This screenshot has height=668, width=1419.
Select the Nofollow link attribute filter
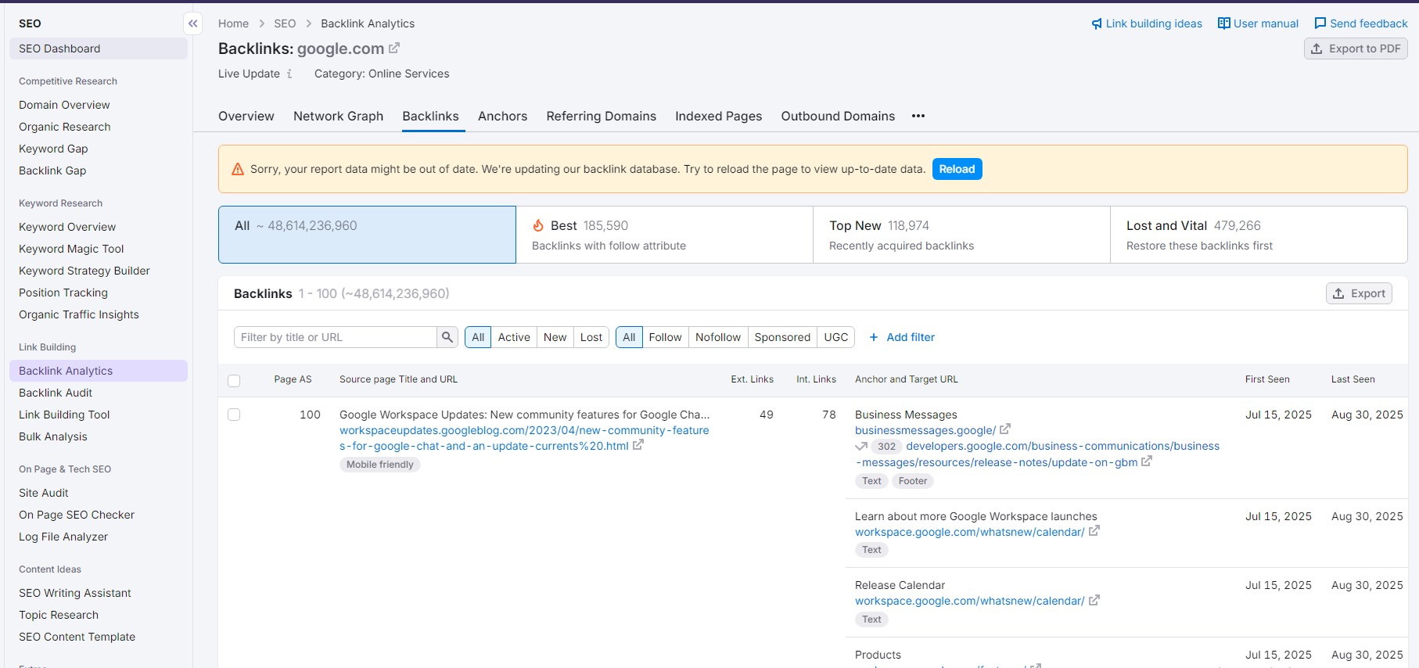[x=718, y=337]
